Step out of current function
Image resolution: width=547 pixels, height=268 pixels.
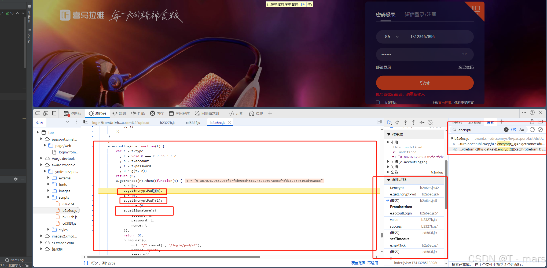414,122
